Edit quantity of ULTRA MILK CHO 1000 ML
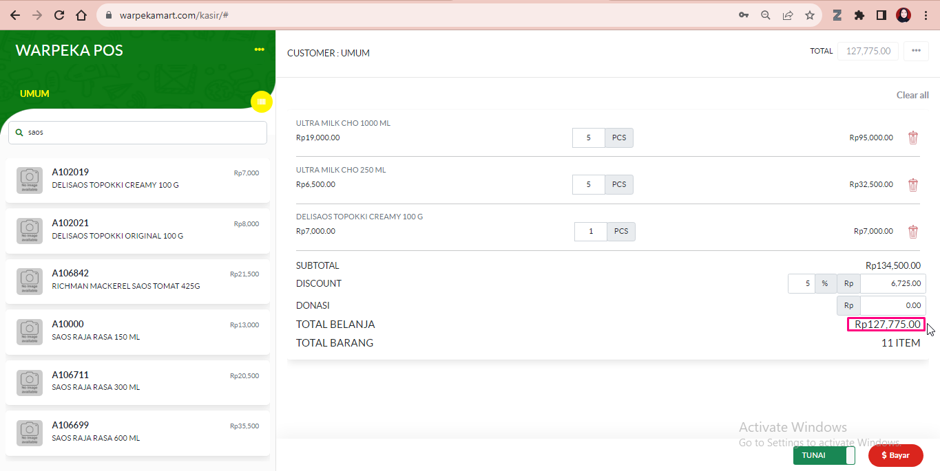 pyautogui.click(x=589, y=138)
